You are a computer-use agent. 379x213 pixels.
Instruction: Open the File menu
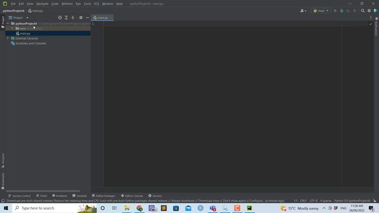13,4
